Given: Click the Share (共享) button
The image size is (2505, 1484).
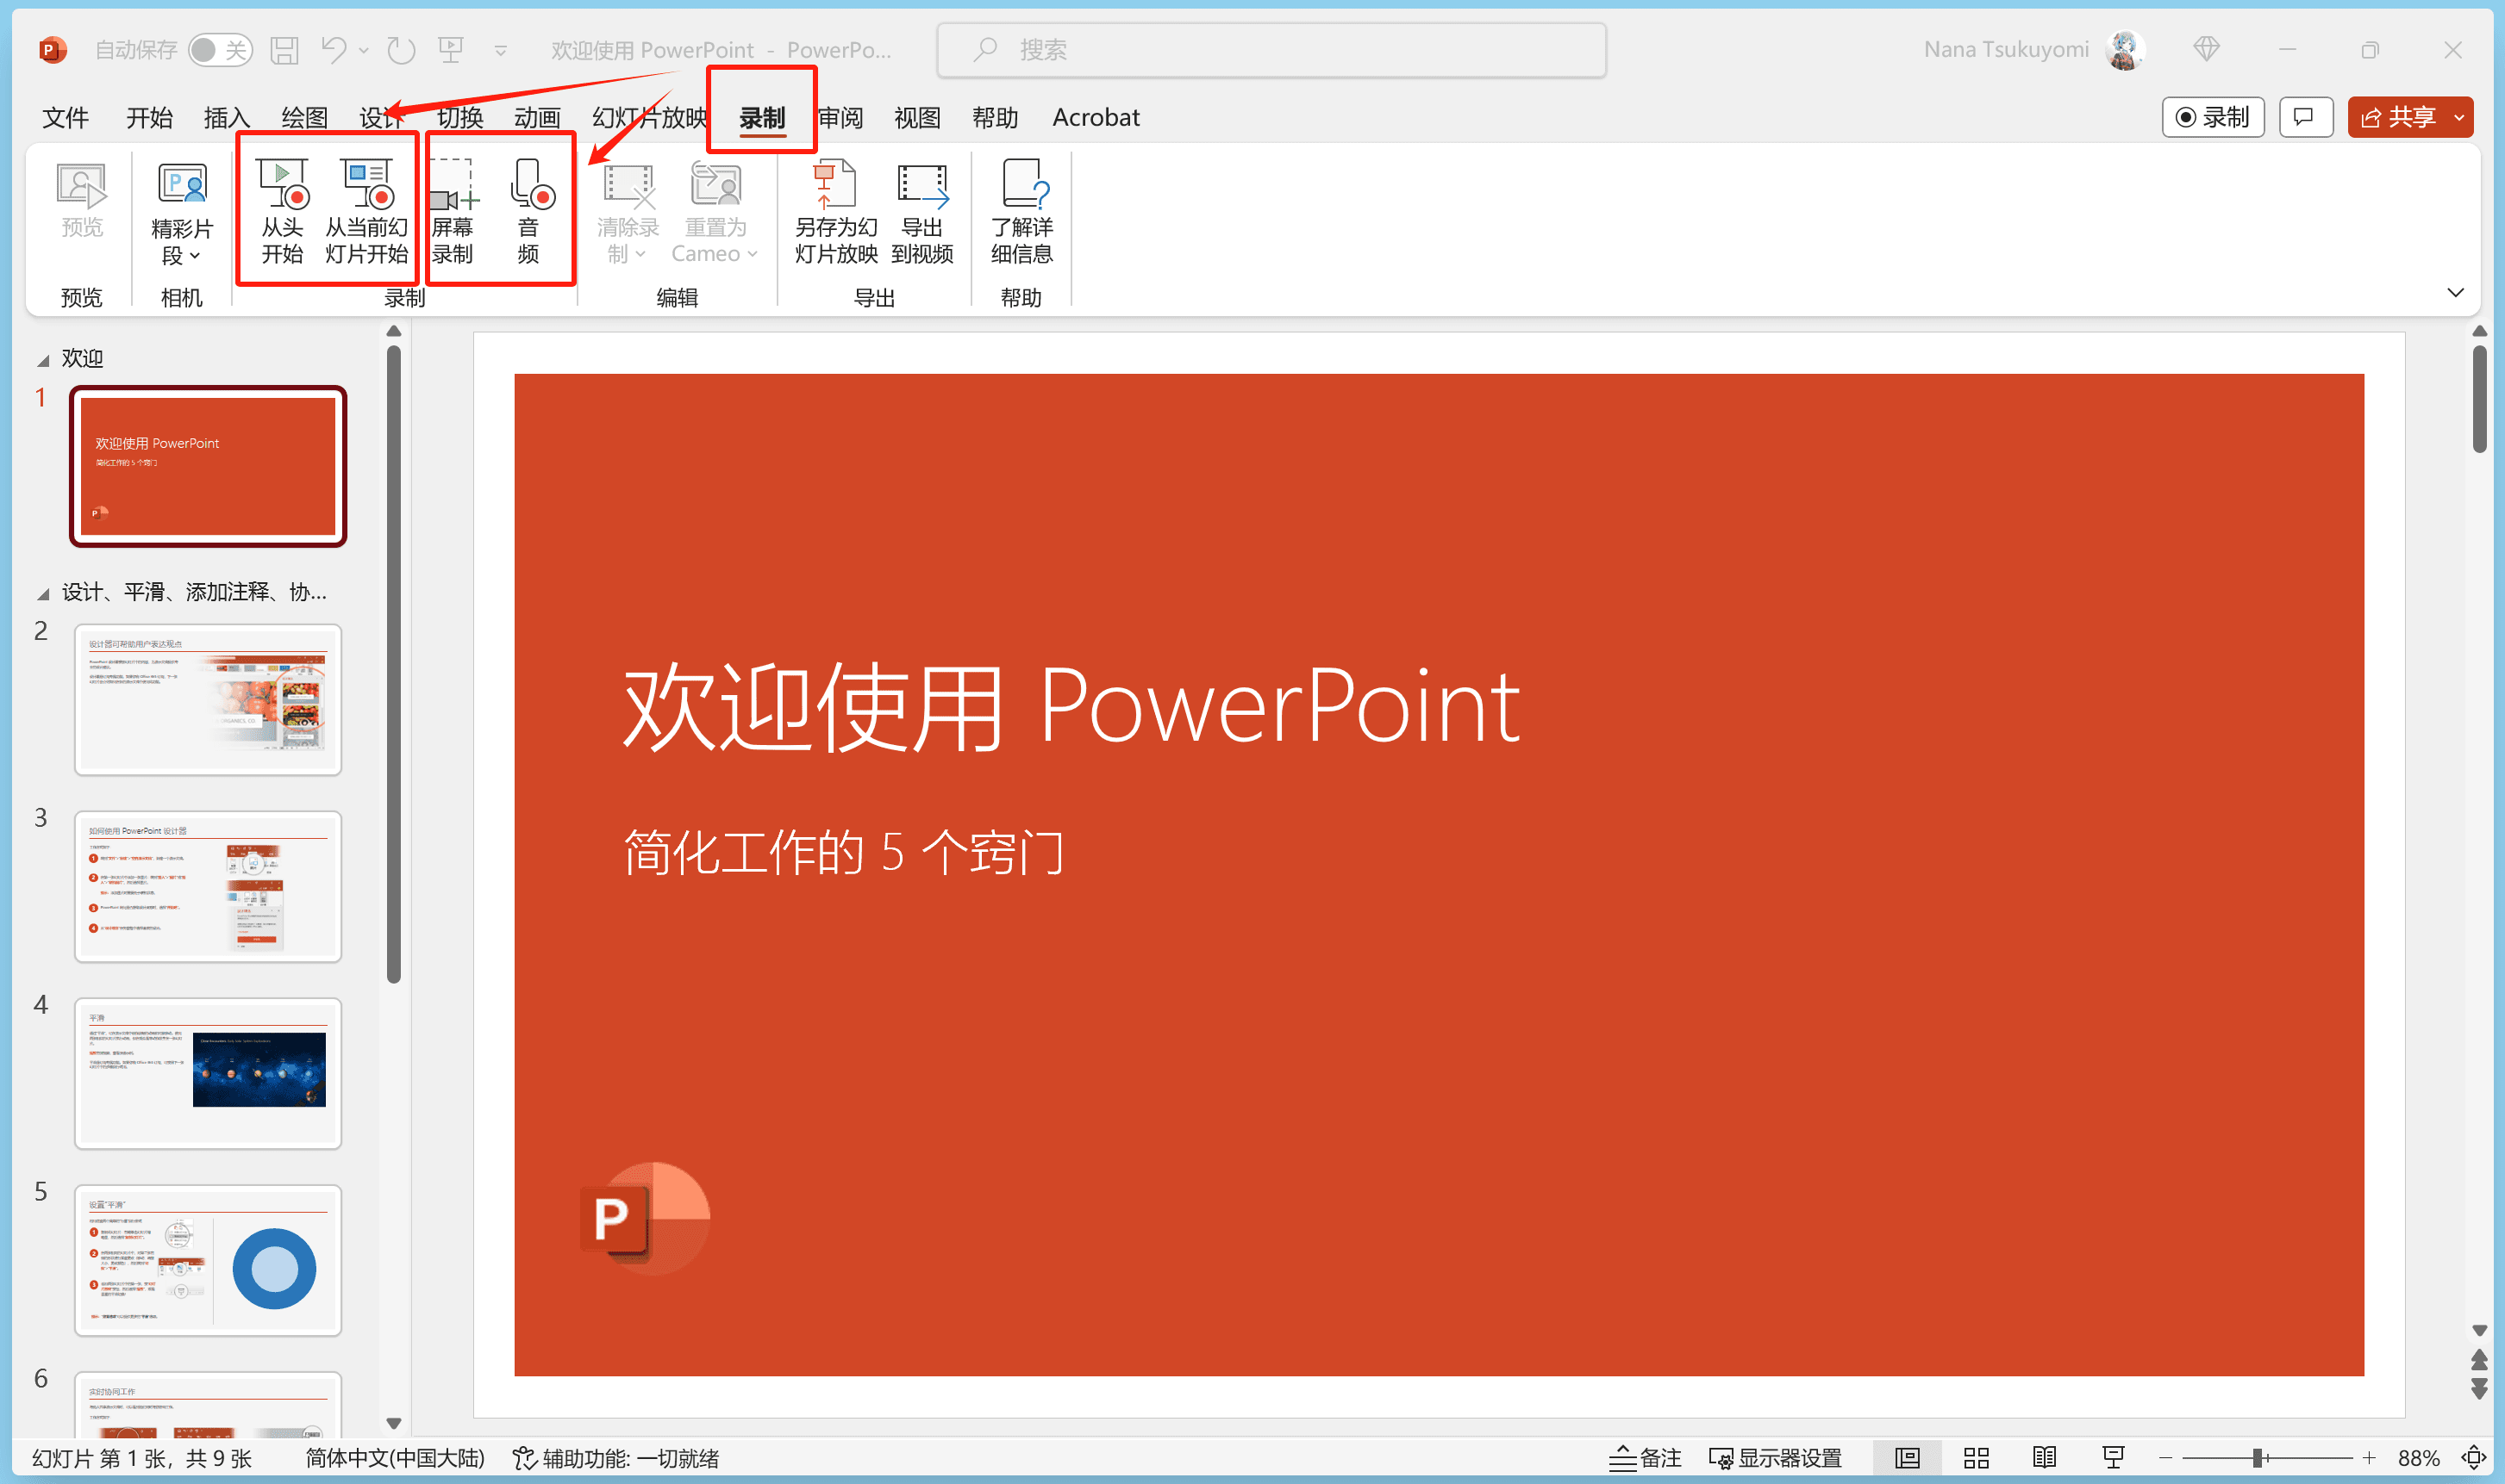Looking at the screenshot, I should point(2399,117).
